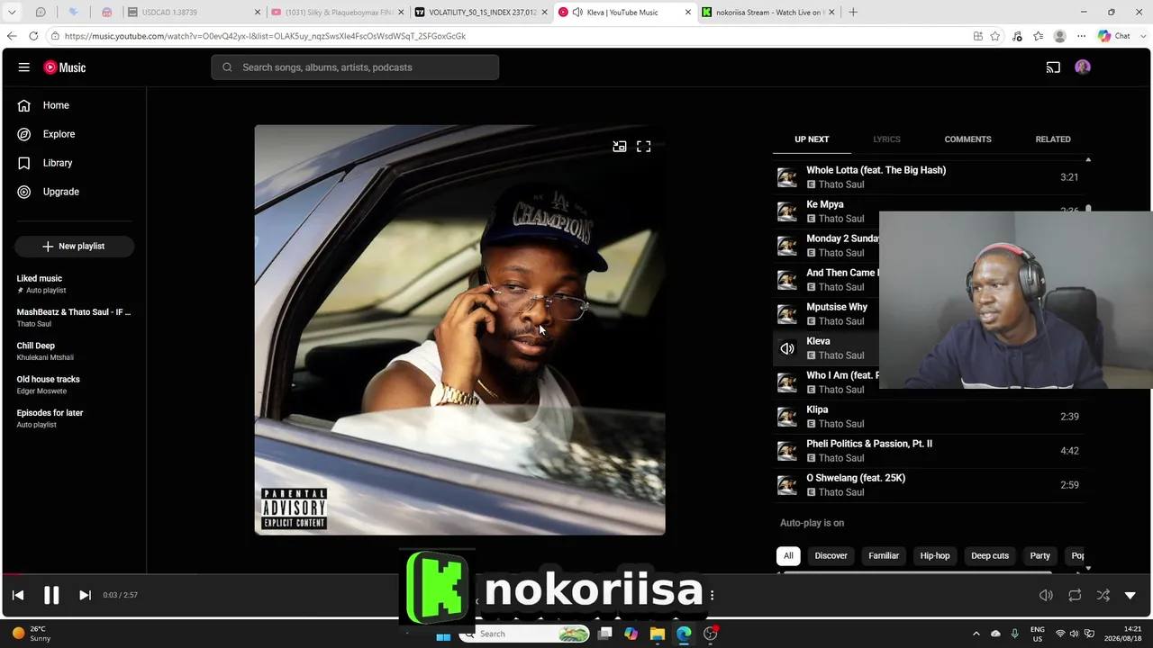Open the YouTube Music guide hamburger menu
The image size is (1153, 648).
point(24,67)
